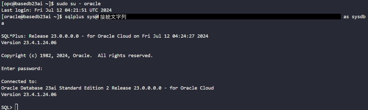The height and width of the screenshot is (110, 368).
Task: Click the "Fri Jul 12 04:24:27 2024" timestamp
Action: pos(175,36)
